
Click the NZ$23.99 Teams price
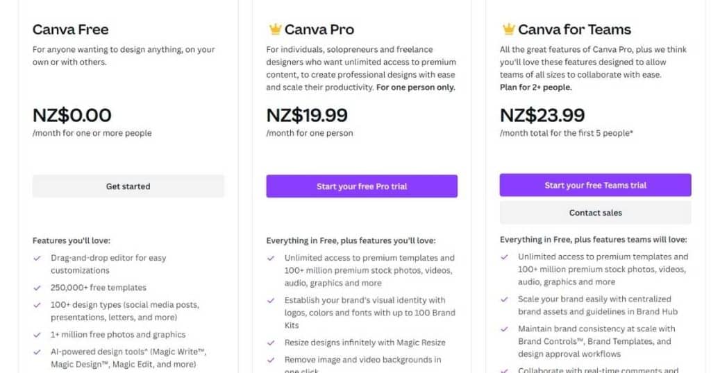(x=542, y=115)
